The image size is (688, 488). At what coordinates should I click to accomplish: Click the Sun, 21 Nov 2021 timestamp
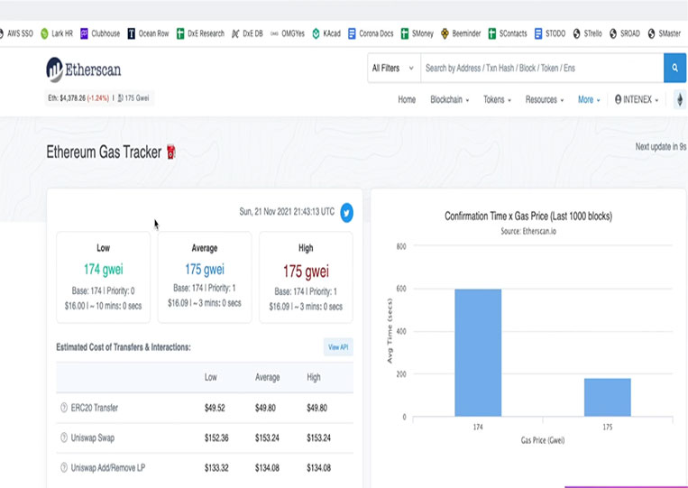tap(287, 211)
